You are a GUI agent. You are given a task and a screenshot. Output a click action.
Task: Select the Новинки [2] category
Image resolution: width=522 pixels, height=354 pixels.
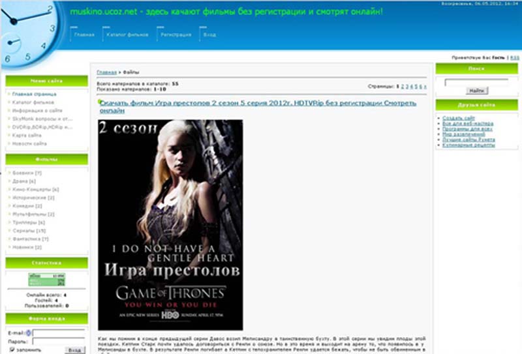[27, 248]
